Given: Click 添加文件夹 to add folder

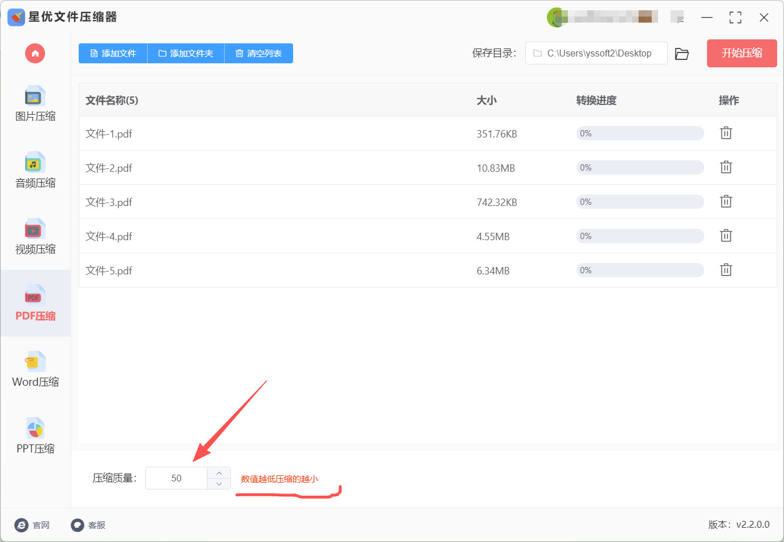Looking at the screenshot, I should click(186, 54).
